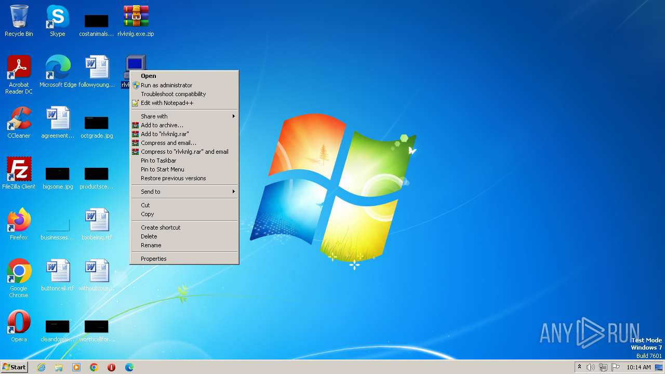Choose Pin to Start Menu
The width and height of the screenshot is (665, 374).
[x=184, y=169]
